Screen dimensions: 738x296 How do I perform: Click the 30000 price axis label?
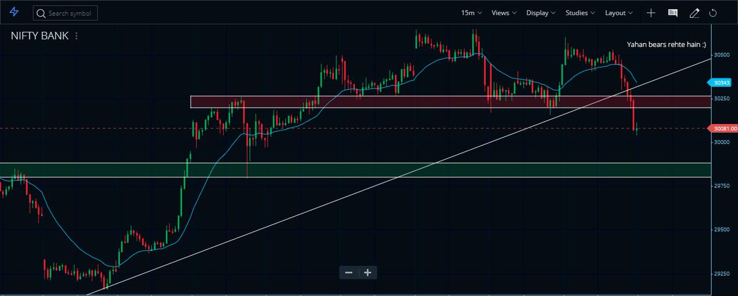point(721,142)
